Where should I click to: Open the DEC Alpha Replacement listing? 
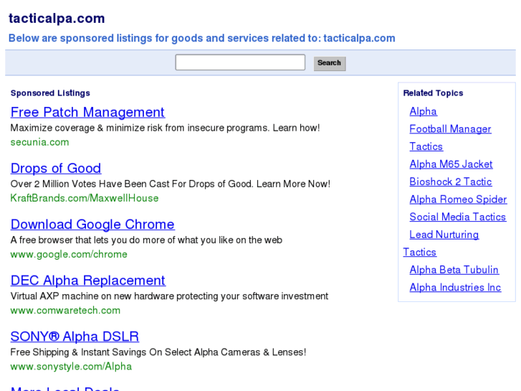pyautogui.click(x=88, y=281)
